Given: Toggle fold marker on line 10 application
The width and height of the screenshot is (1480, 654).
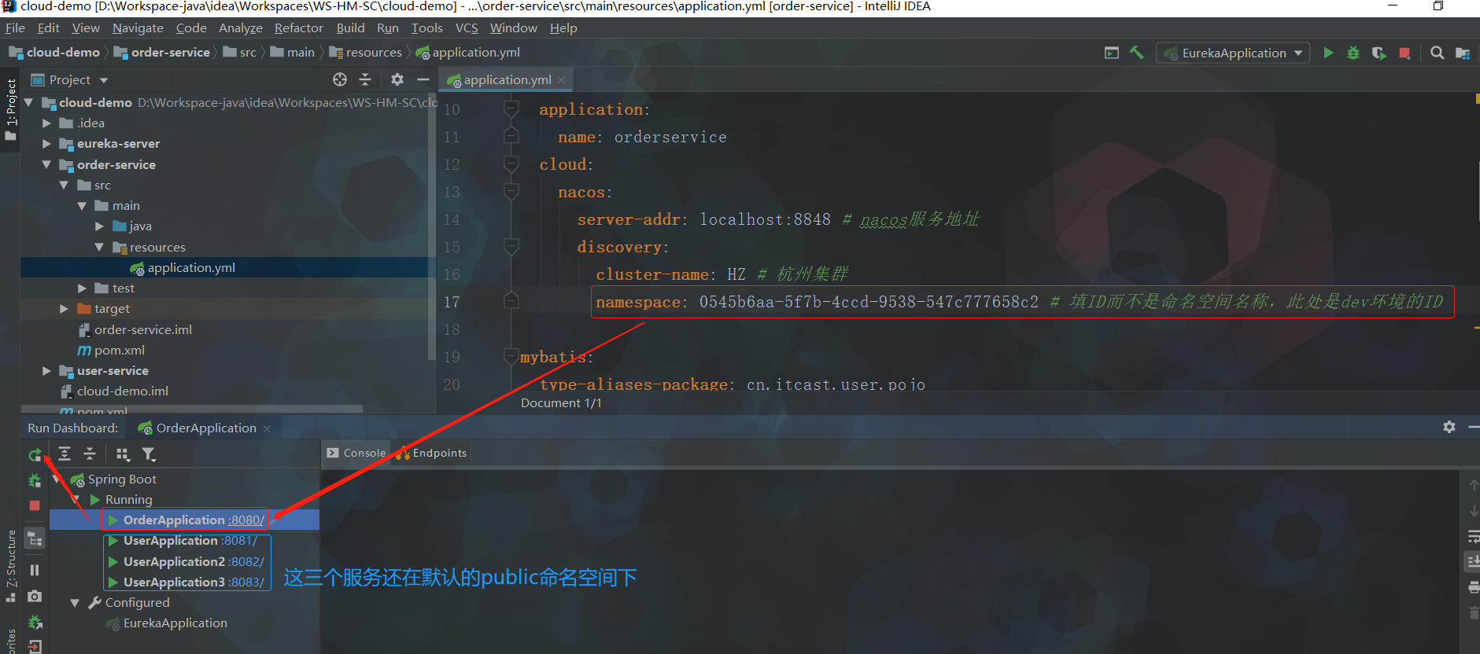Looking at the screenshot, I should point(511,109).
